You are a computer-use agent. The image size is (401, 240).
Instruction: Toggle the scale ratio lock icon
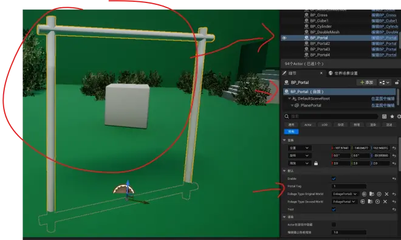click(316, 163)
